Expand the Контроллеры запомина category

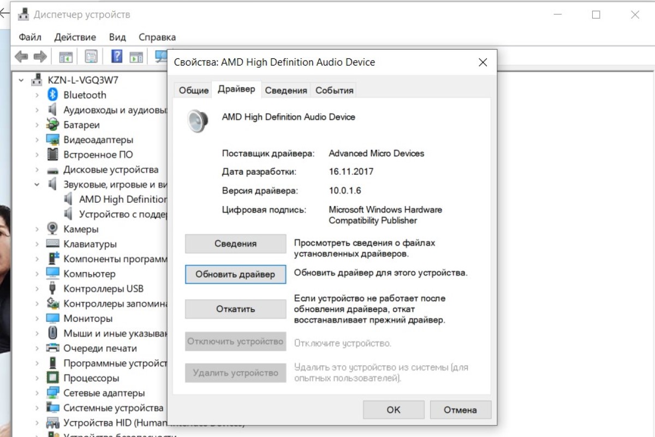(x=37, y=304)
